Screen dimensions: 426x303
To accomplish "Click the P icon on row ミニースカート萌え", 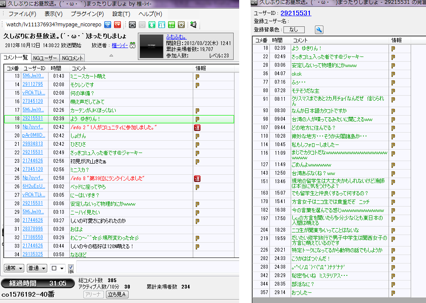I will 197,77.
